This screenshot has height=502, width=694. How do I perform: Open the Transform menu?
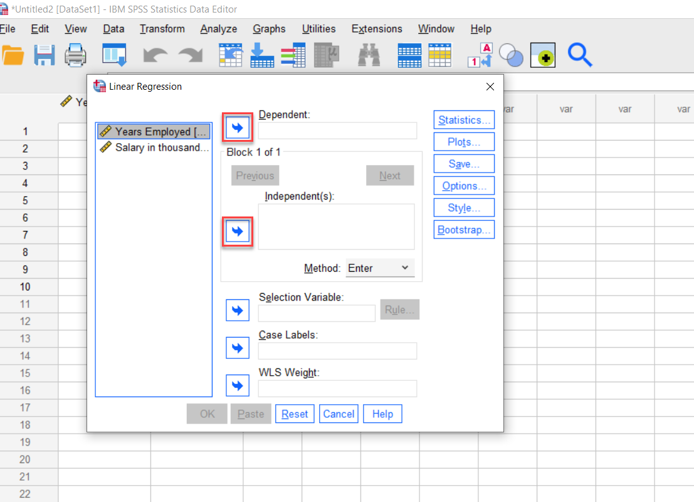pos(162,29)
